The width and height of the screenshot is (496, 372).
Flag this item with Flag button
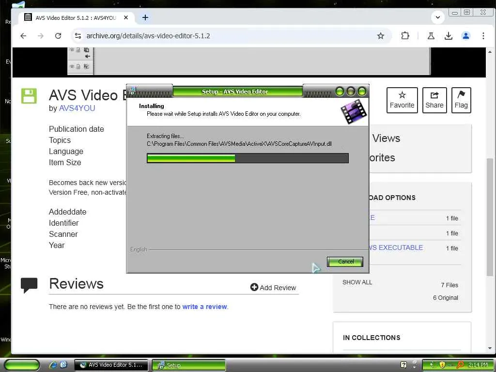click(461, 100)
